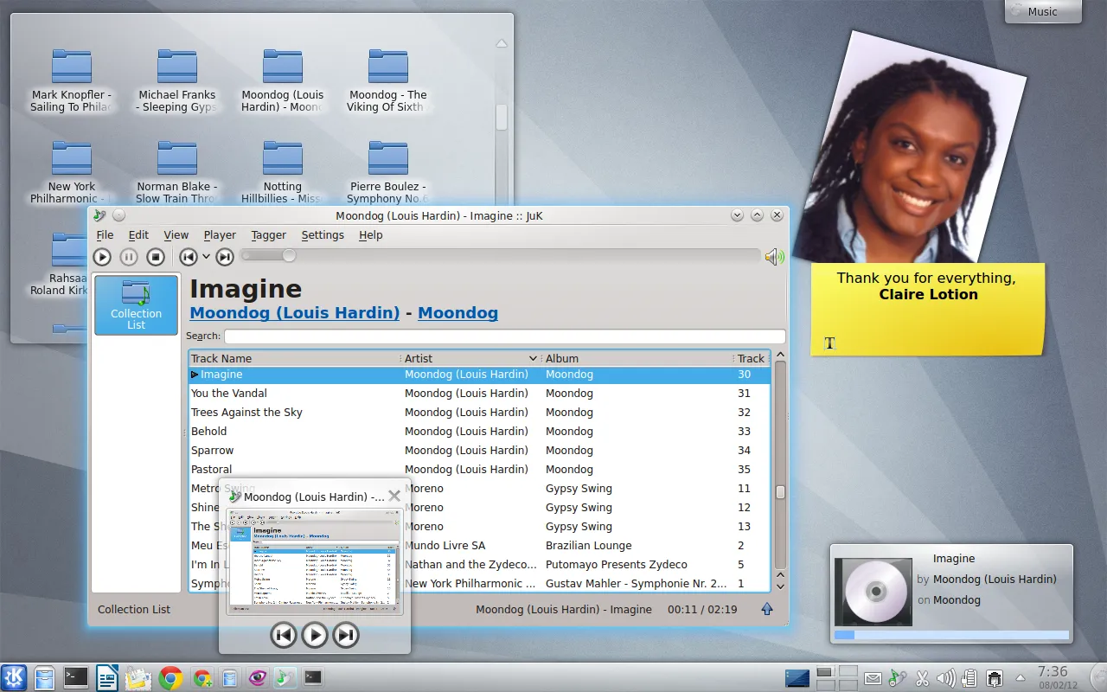Click the Artist column header sort arrow
1107x692 pixels.
[x=534, y=358]
